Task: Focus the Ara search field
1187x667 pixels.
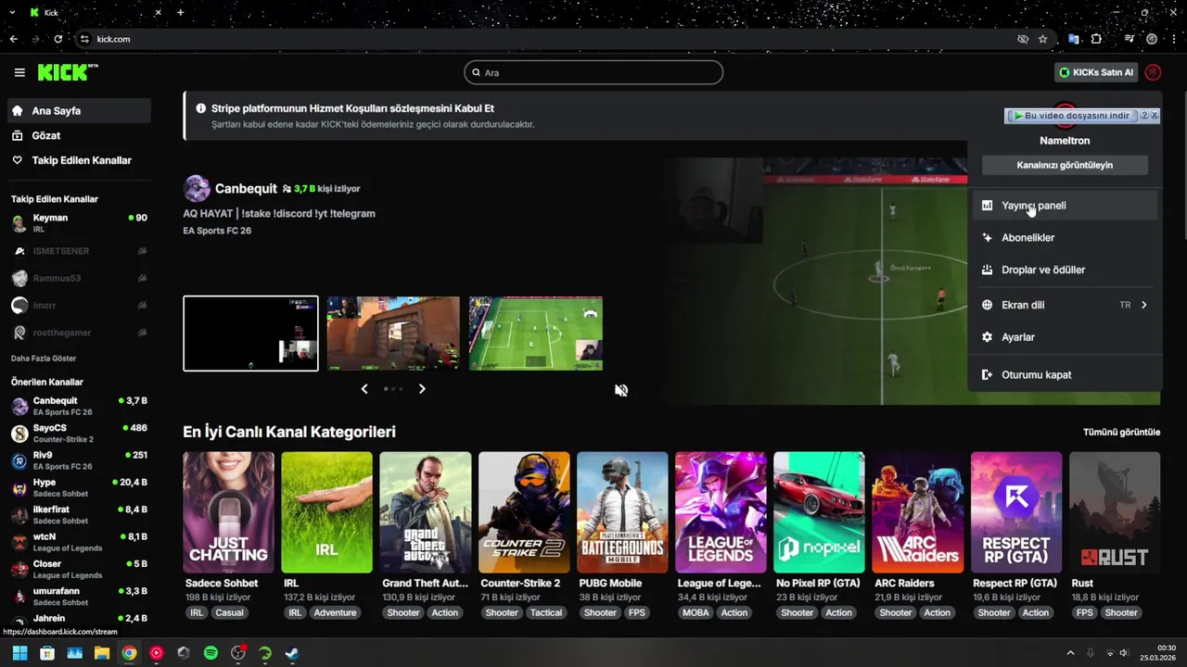Action: tap(593, 72)
